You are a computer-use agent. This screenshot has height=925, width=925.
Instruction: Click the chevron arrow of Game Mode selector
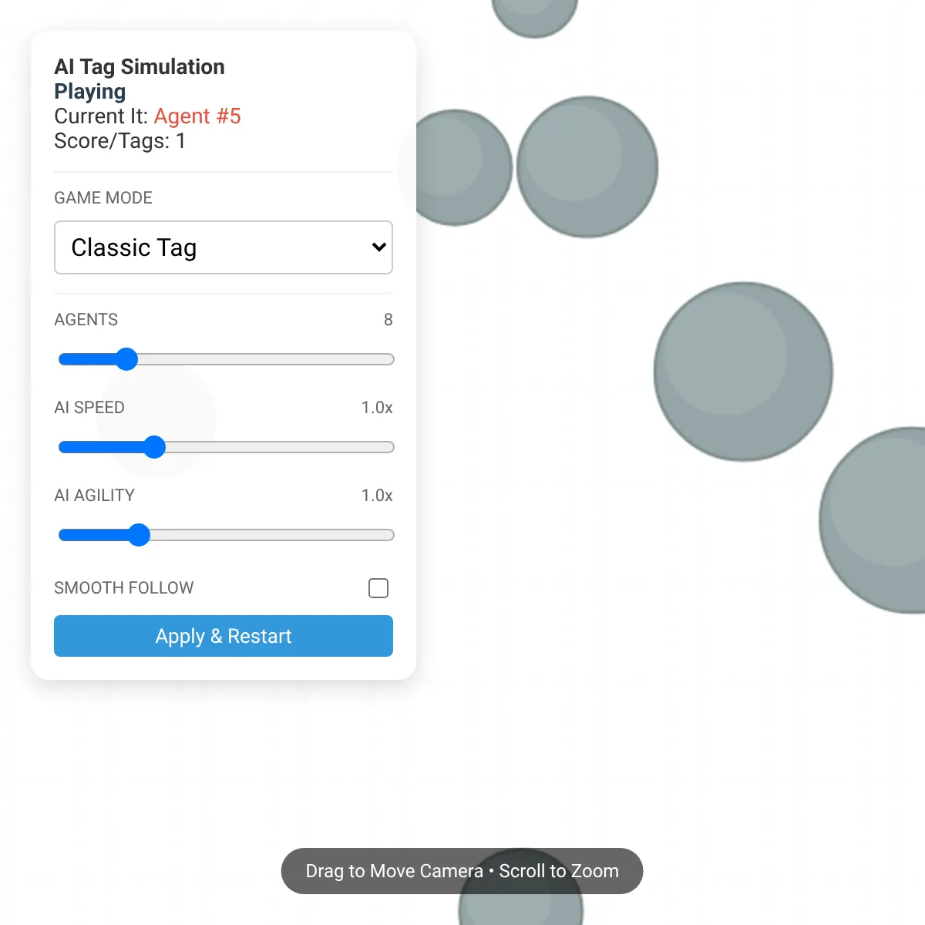[378, 247]
